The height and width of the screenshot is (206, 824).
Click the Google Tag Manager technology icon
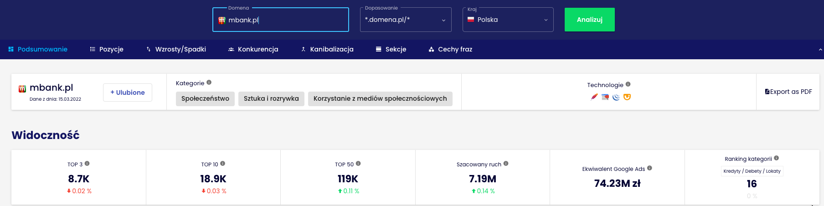(x=605, y=97)
